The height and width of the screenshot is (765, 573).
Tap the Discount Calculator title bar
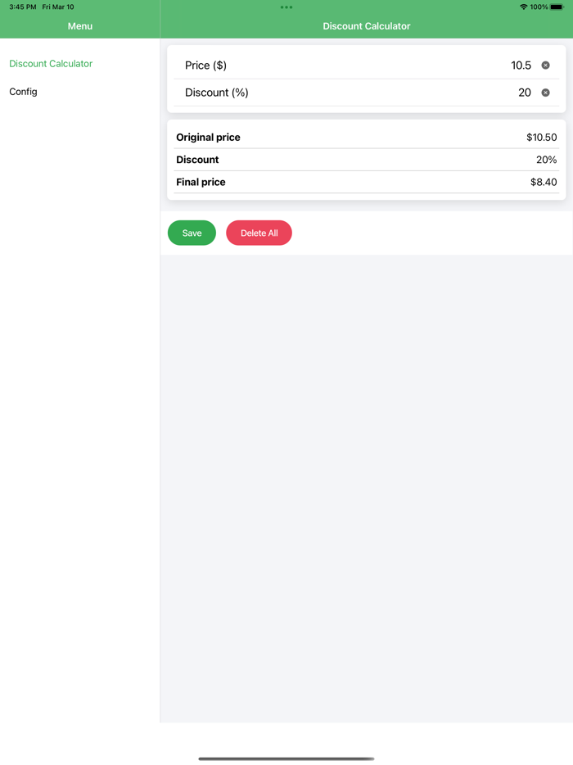click(x=366, y=25)
